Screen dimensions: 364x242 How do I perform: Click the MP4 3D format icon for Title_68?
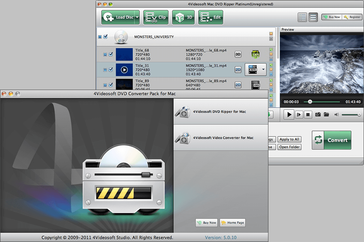pos(255,54)
